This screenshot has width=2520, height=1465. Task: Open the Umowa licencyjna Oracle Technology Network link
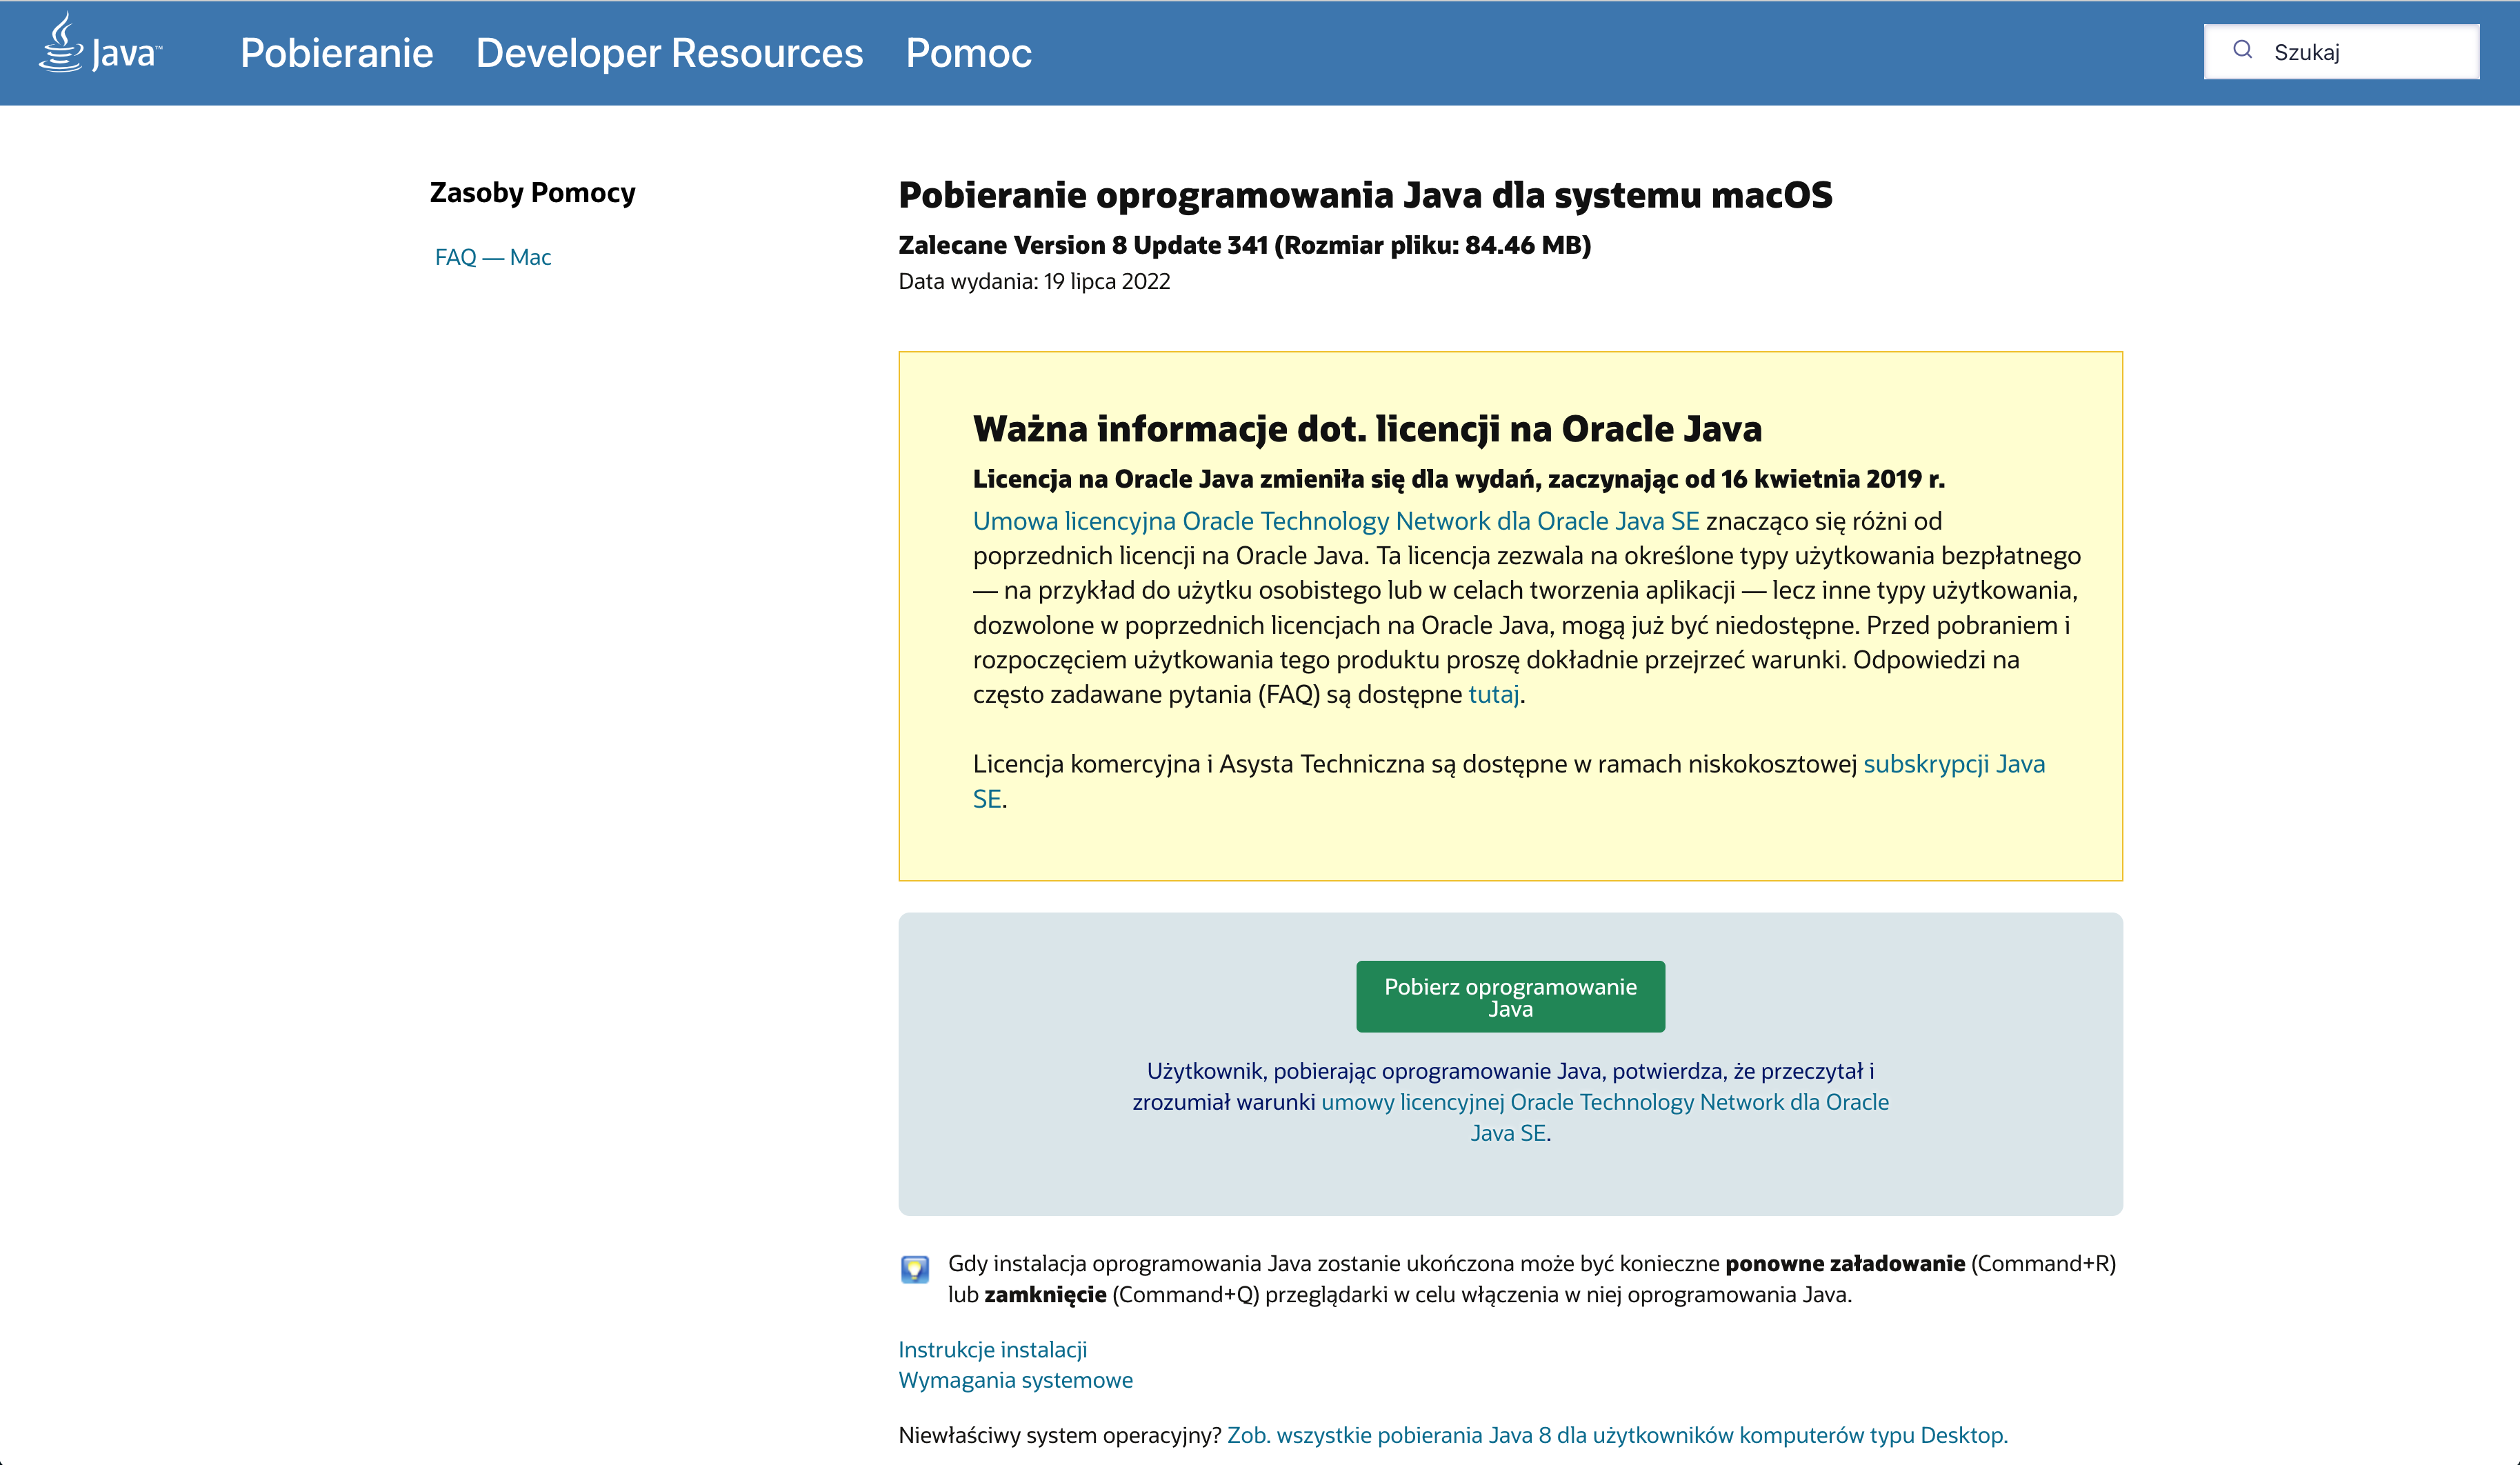coord(1335,521)
